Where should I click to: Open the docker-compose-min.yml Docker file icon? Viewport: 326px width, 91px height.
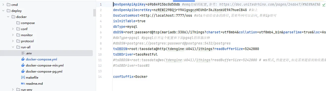(23, 65)
